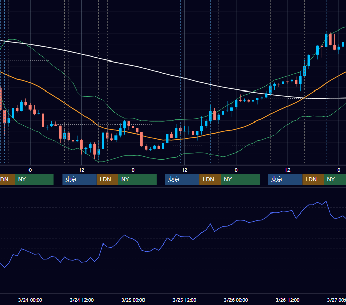Click the 東京 session block on 3/26
The height and width of the screenshot is (305, 346).
(x=285, y=179)
